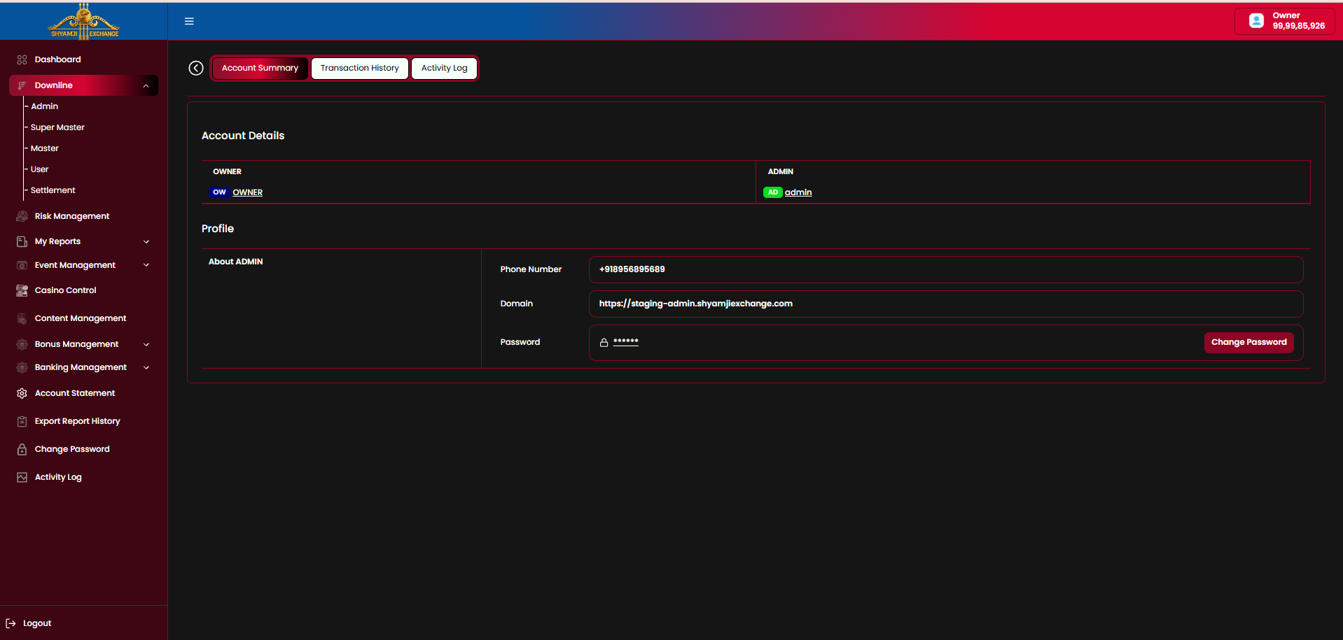The width and height of the screenshot is (1343, 640).
Task: Click the Account Details heading
Action: pyautogui.click(x=243, y=136)
